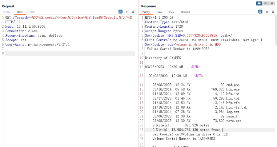Click the HTTP/1.1 200 OK status line
This screenshot has width=277, height=147.
point(159,18)
